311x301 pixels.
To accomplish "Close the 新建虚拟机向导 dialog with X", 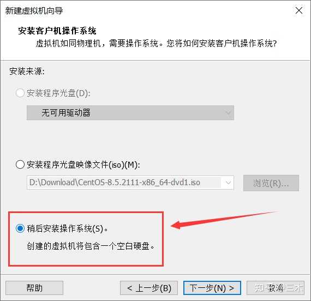I will (x=298, y=10).
